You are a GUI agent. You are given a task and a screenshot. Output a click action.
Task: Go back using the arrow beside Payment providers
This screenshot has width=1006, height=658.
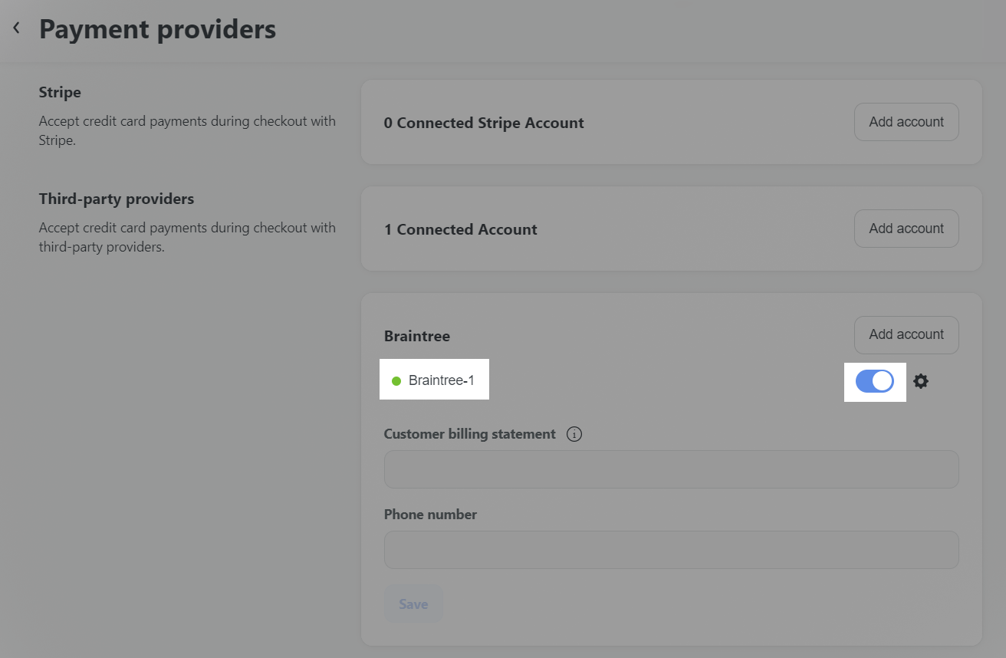point(16,28)
